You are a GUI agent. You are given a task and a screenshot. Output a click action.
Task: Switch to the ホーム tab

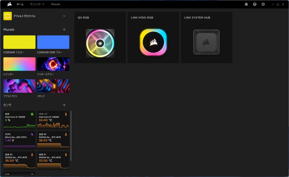20,4
